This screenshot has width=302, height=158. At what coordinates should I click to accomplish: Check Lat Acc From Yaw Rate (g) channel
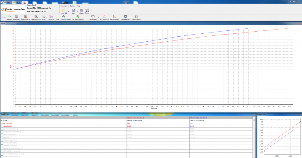click(x=2, y=157)
